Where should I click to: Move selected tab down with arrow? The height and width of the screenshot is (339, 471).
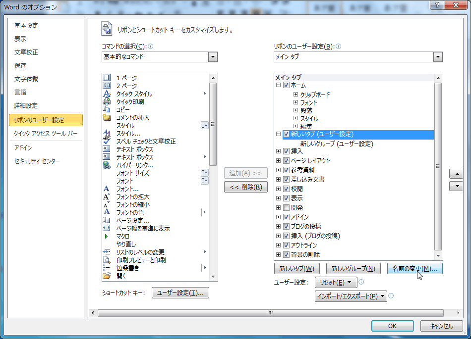(x=457, y=186)
